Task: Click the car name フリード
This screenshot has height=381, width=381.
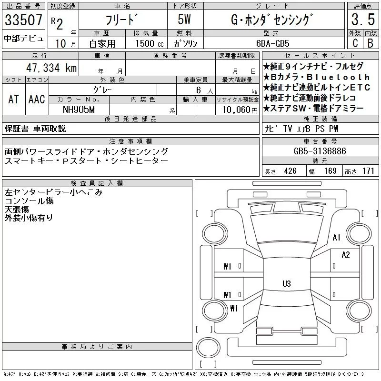Action: pos(122,20)
